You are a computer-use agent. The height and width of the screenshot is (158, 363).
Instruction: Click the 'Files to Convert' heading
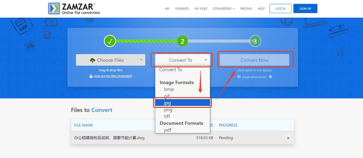[x=92, y=110]
